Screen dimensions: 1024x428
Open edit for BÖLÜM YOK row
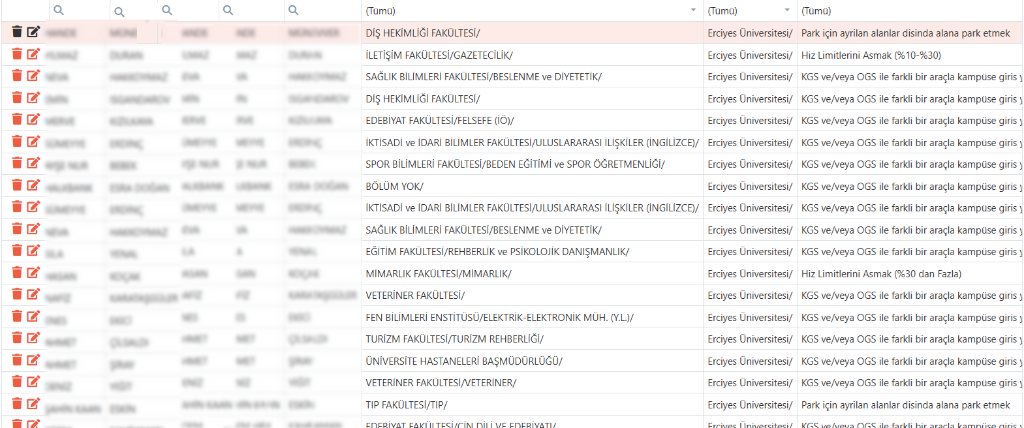point(33,185)
